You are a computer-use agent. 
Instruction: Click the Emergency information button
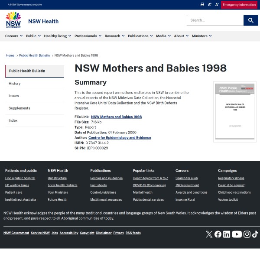(x=239, y=5)
